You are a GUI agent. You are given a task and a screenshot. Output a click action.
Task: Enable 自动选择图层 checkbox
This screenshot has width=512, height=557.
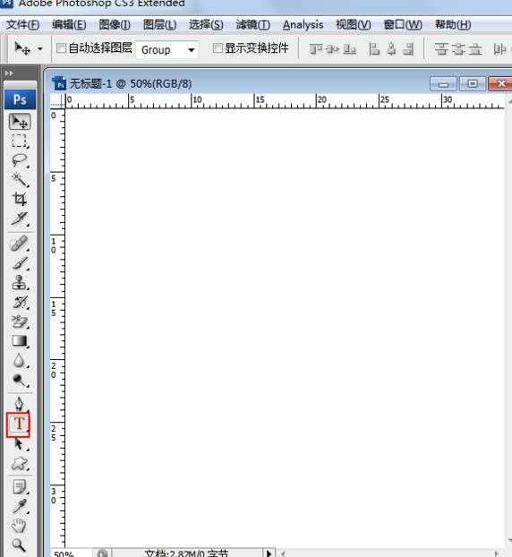[x=61, y=48]
